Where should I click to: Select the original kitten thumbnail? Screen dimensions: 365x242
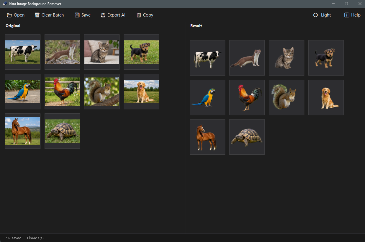[x=102, y=52]
